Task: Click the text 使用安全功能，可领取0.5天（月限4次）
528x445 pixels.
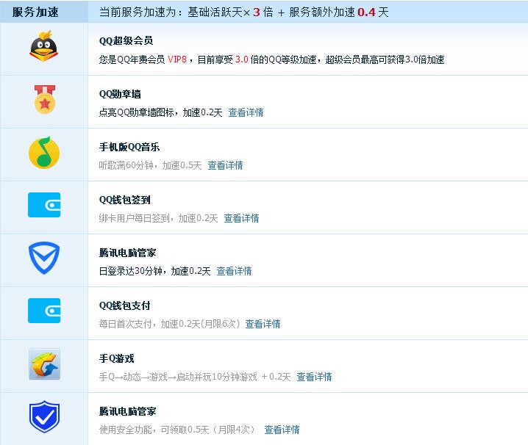Action: tap(177, 430)
